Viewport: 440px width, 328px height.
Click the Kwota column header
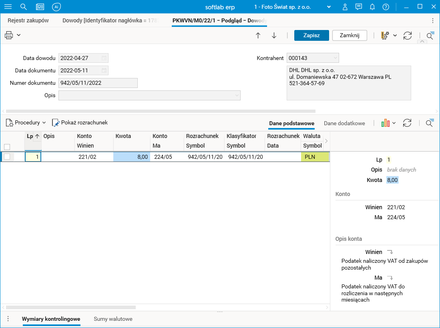(x=123, y=136)
